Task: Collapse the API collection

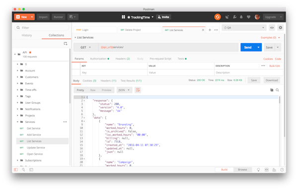Action: [x=15, y=54]
